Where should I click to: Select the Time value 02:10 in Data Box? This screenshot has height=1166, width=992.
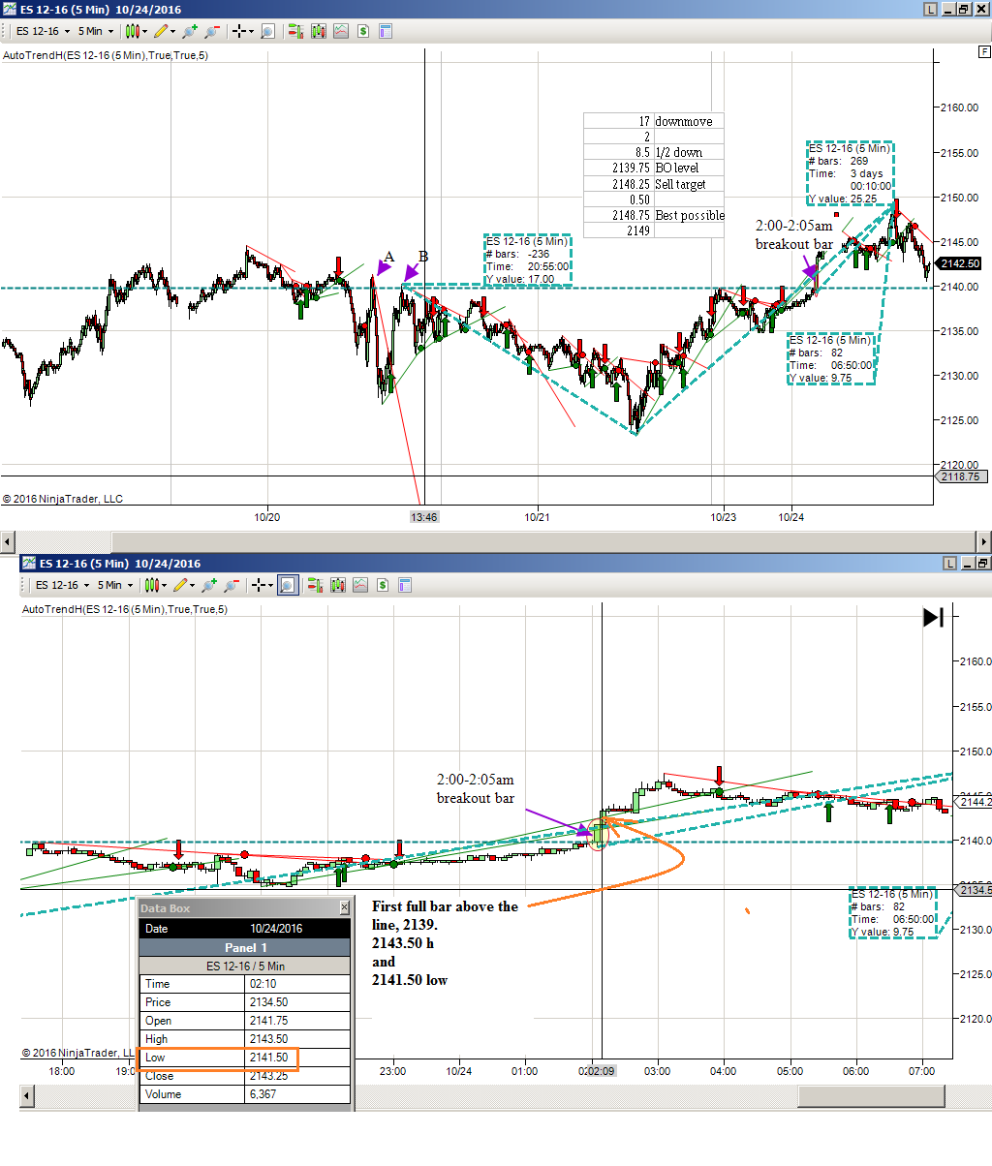[298, 984]
